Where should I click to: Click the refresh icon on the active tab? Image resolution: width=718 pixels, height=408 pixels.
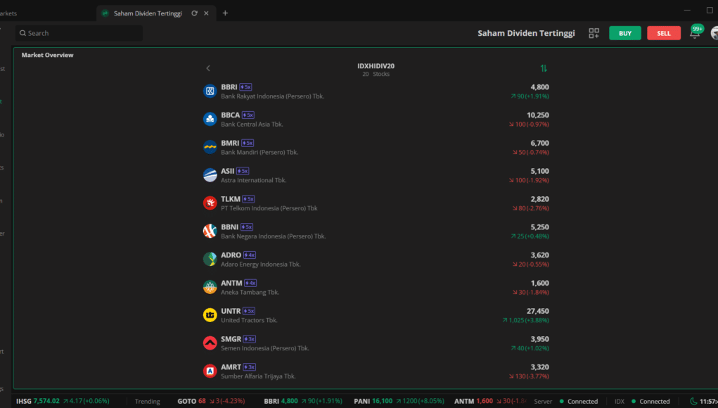[x=193, y=13]
